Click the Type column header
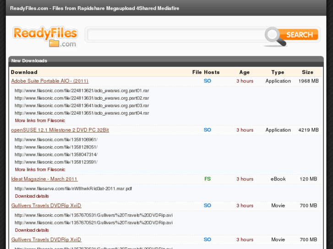The width and height of the screenshot is (333, 249). coord(278,72)
